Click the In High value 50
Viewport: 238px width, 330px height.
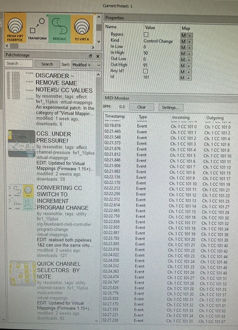coord(146,53)
